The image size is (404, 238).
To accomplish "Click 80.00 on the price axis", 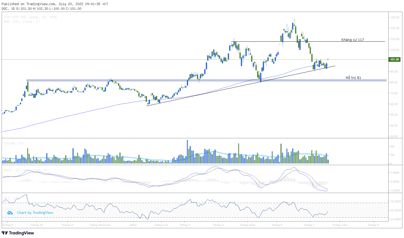I will point(394,82).
